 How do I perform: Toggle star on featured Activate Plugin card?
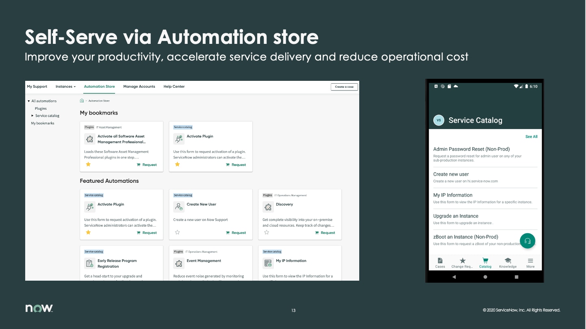coord(88,232)
